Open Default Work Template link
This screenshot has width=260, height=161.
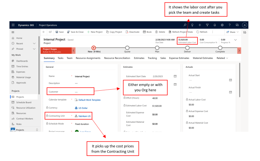[90, 100]
